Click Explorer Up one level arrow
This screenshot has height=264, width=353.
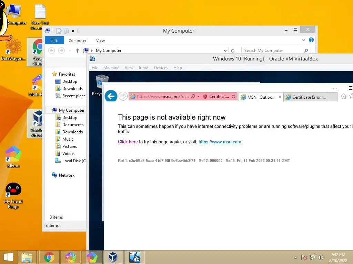coord(78,51)
